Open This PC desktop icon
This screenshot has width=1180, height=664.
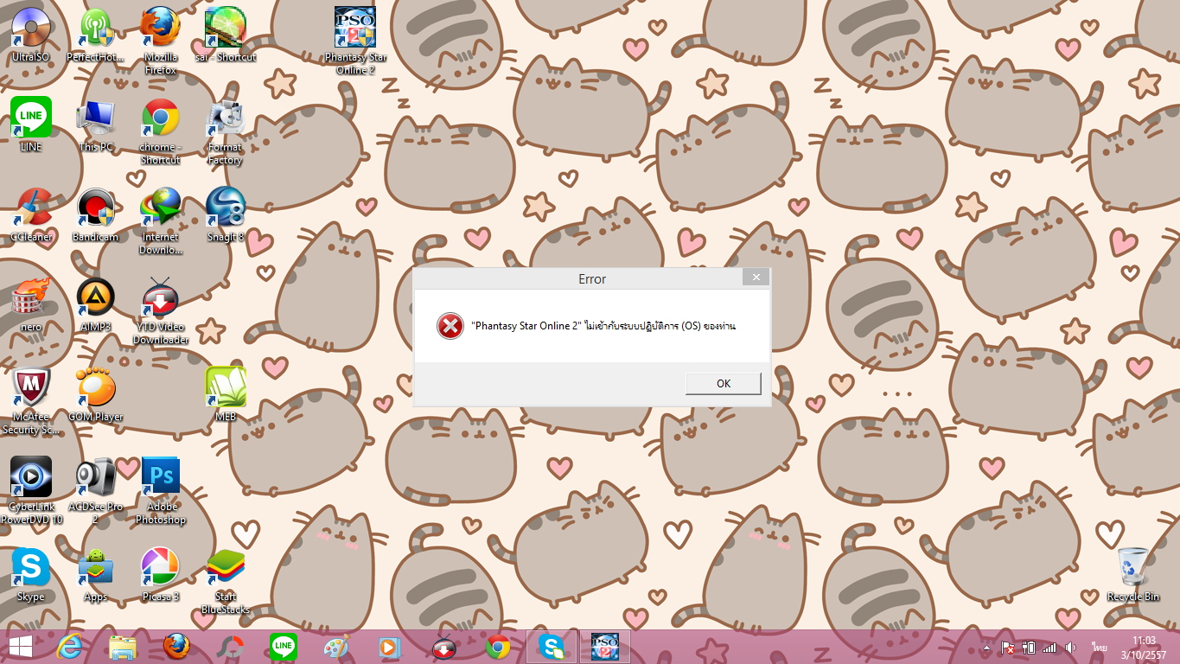96,125
